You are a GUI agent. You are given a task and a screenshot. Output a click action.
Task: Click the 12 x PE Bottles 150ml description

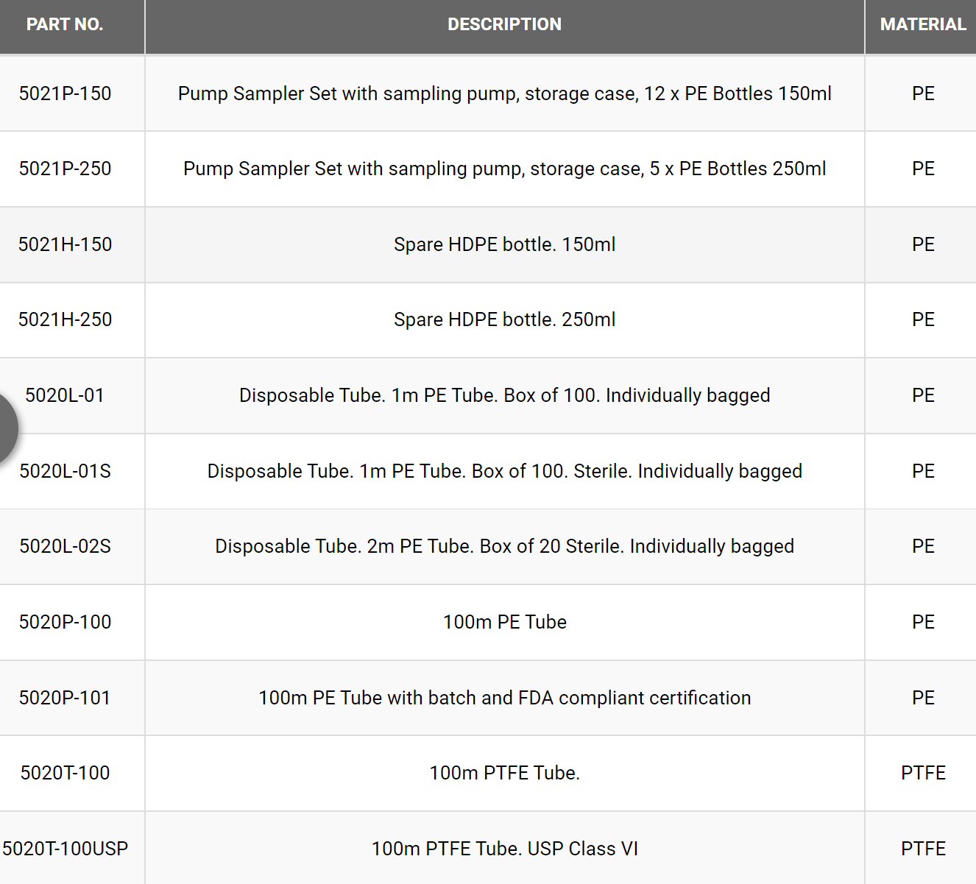tap(504, 93)
